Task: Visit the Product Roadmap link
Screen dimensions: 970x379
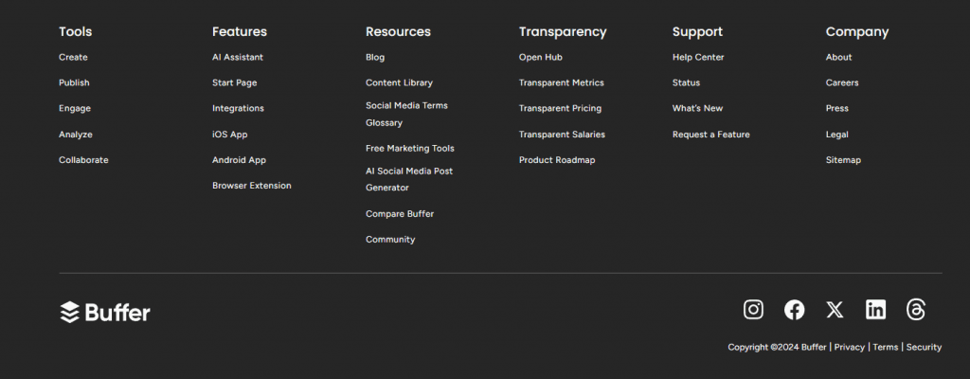Action: [x=557, y=160]
